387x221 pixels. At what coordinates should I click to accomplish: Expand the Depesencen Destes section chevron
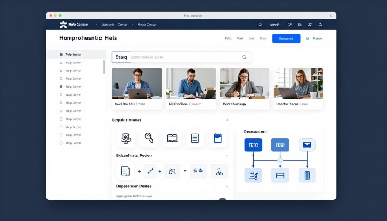click(x=227, y=187)
